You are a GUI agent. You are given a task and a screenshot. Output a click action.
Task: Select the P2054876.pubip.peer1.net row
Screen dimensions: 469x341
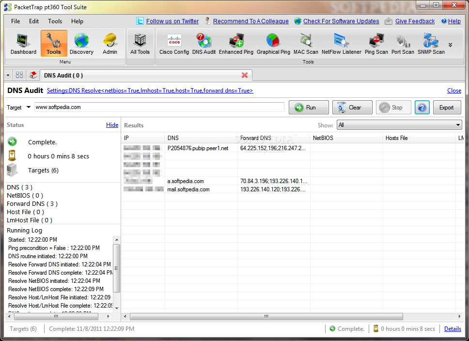click(x=293, y=148)
